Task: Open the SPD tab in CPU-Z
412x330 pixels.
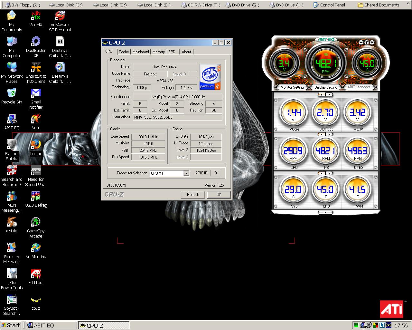Action: coord(172,52)
